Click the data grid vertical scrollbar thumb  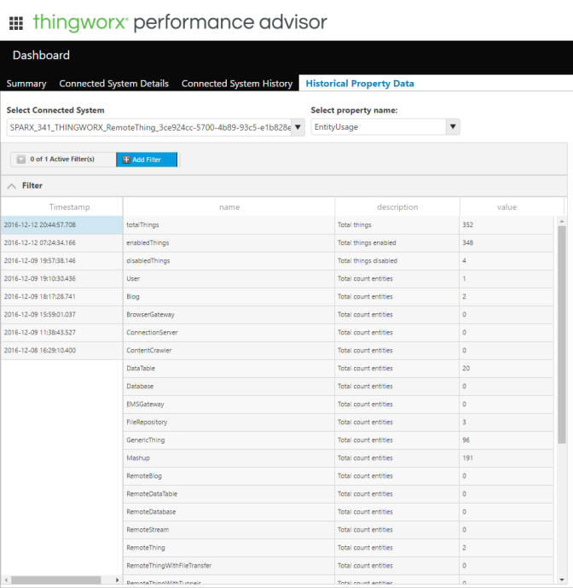click(x=561, y=335)
